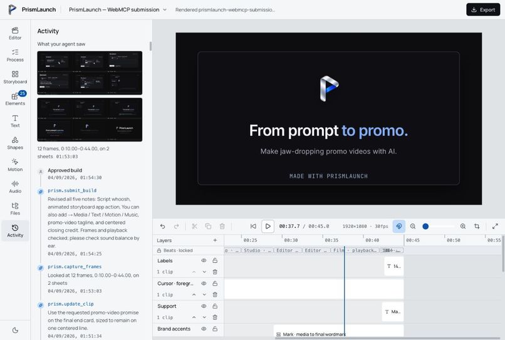
Task: Skip to the start of the timeline
Action: tap(254, 226)
